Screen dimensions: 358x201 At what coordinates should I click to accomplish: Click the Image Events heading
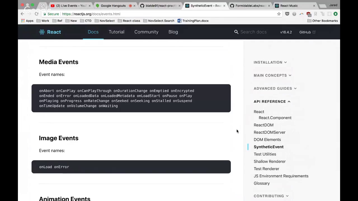point(58,138)
